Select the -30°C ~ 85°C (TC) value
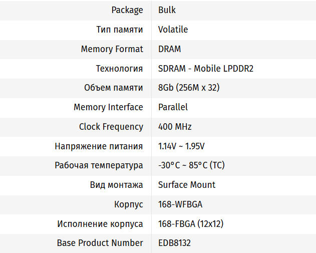The width and height of the screenshot is (316, 253). coord(191,165)
